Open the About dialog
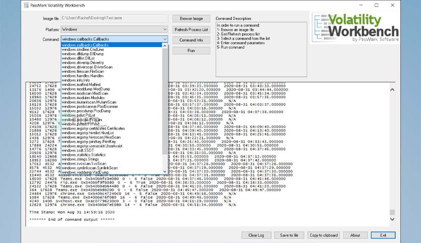Viewport: 421px width, 243px height. click(x=355, y=235)
